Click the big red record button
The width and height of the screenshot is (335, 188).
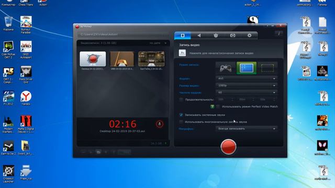pyautogui.click(x=228, y=147)
